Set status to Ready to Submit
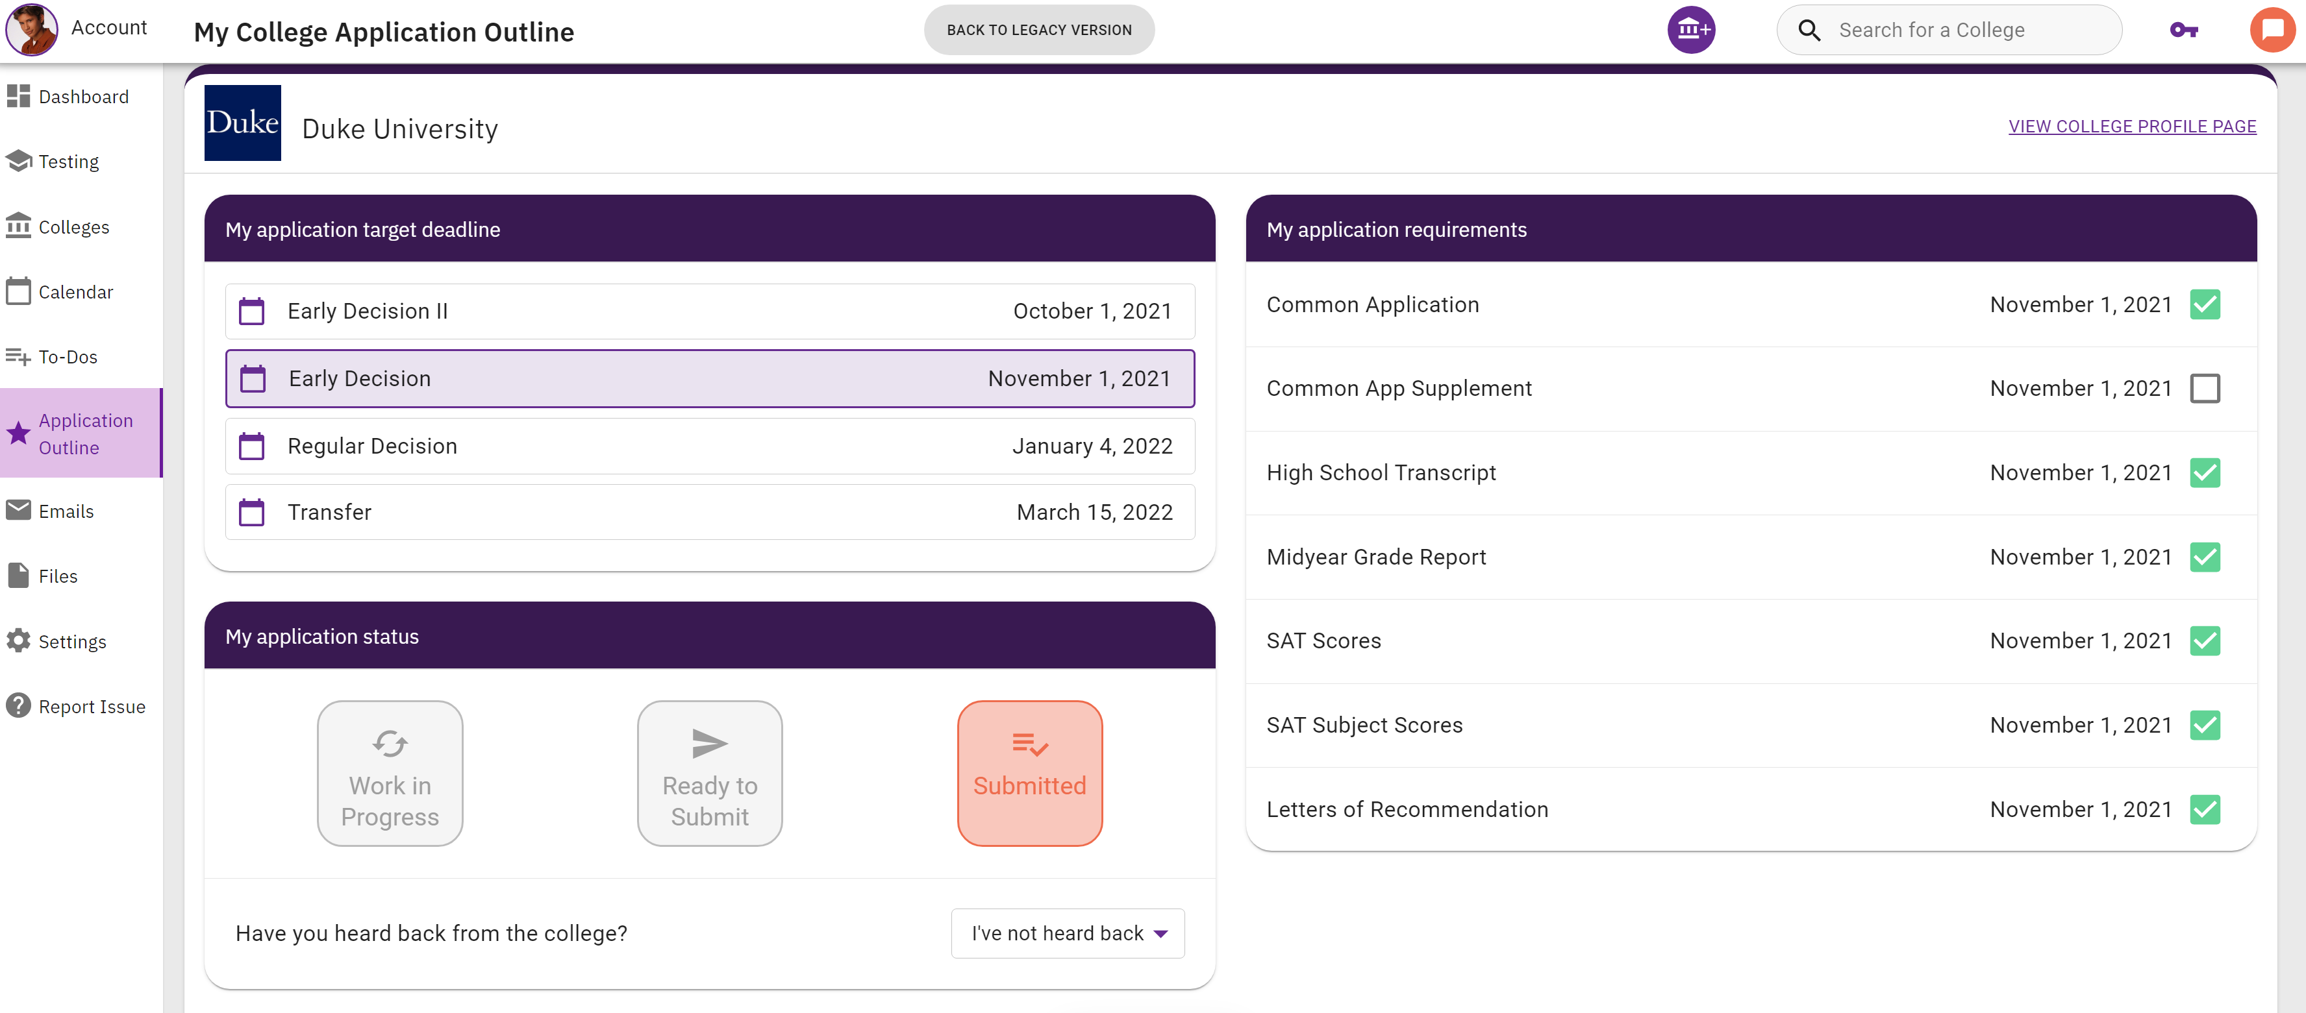 pos(710,773)
